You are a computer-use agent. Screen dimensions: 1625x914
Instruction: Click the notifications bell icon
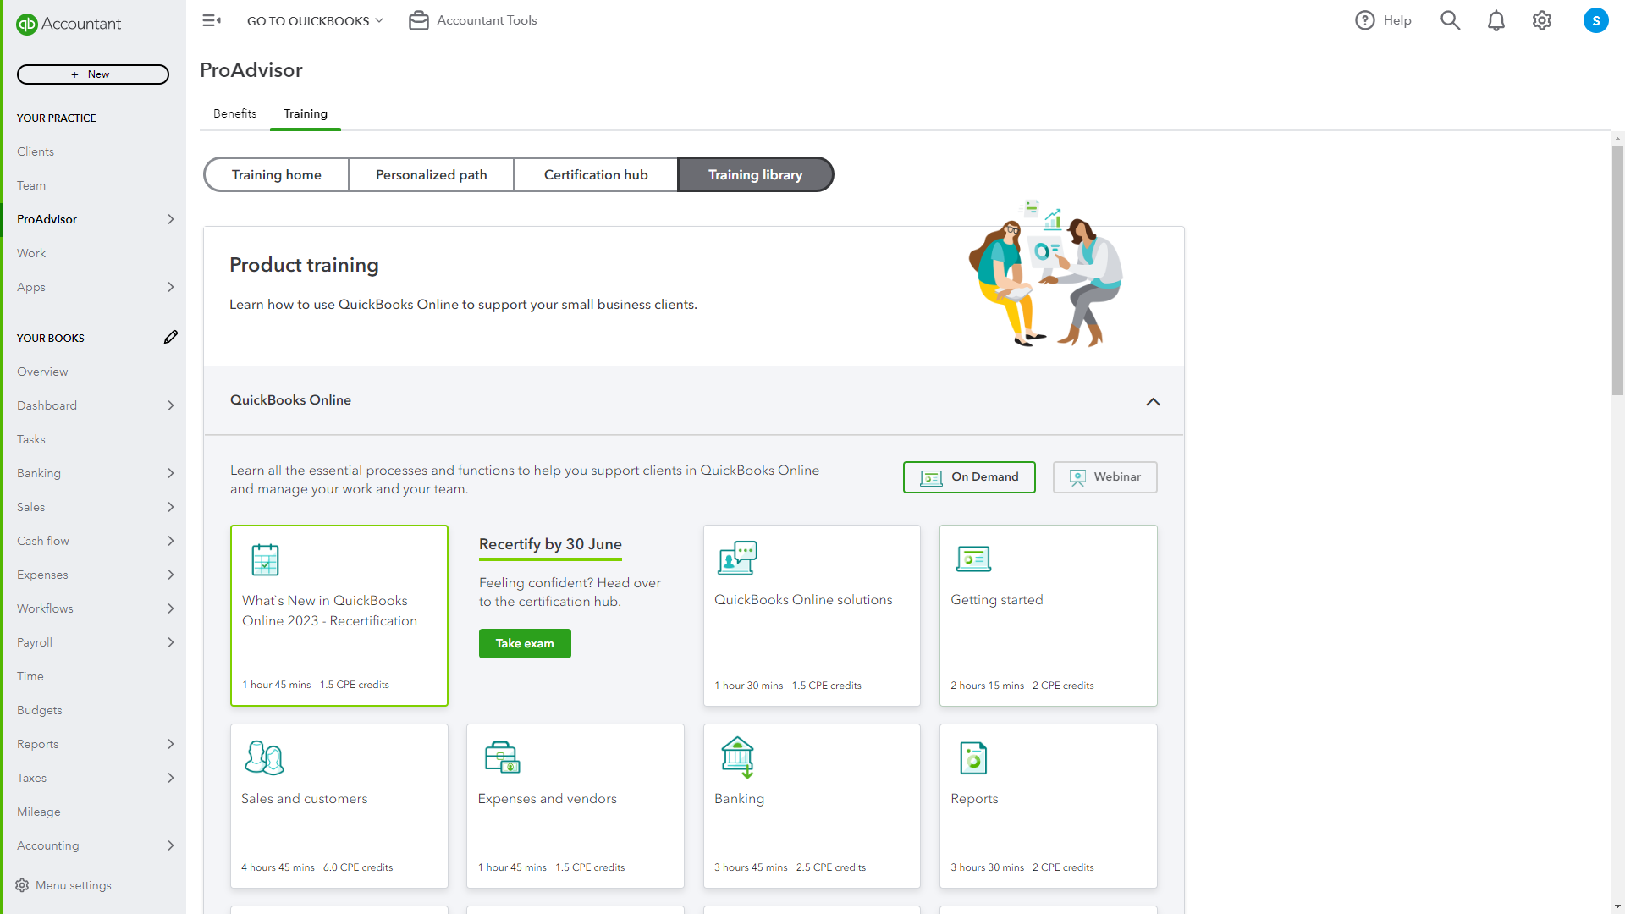(x=1496, y=20)
